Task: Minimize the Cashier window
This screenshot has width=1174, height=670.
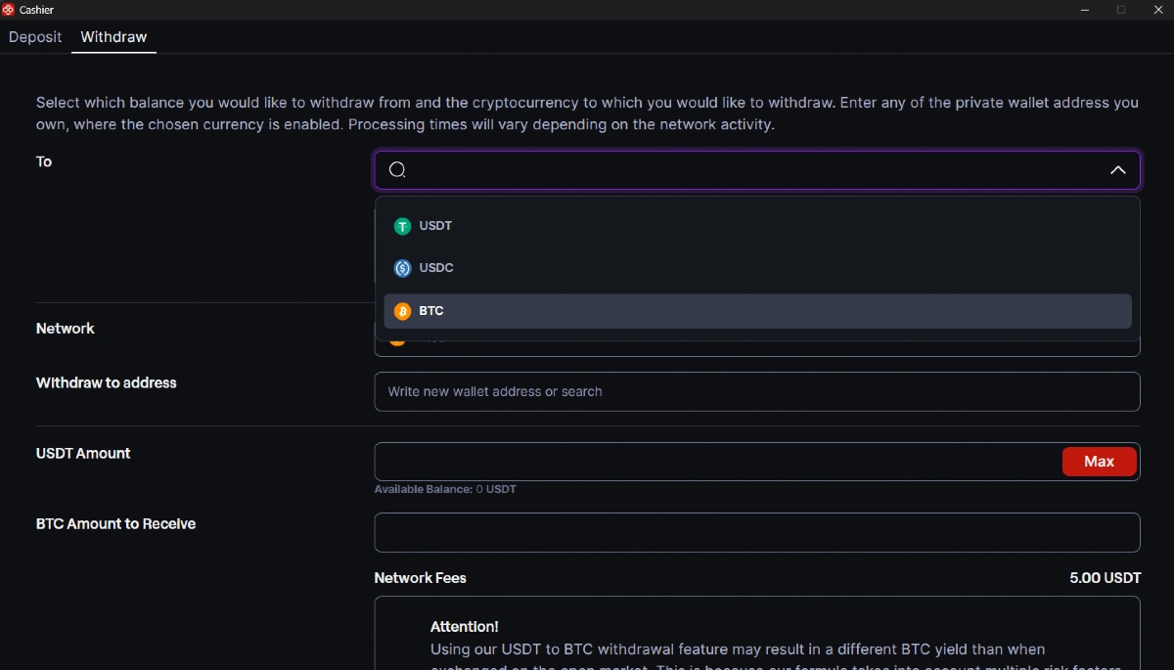Action: click(x=1084, y=10)
